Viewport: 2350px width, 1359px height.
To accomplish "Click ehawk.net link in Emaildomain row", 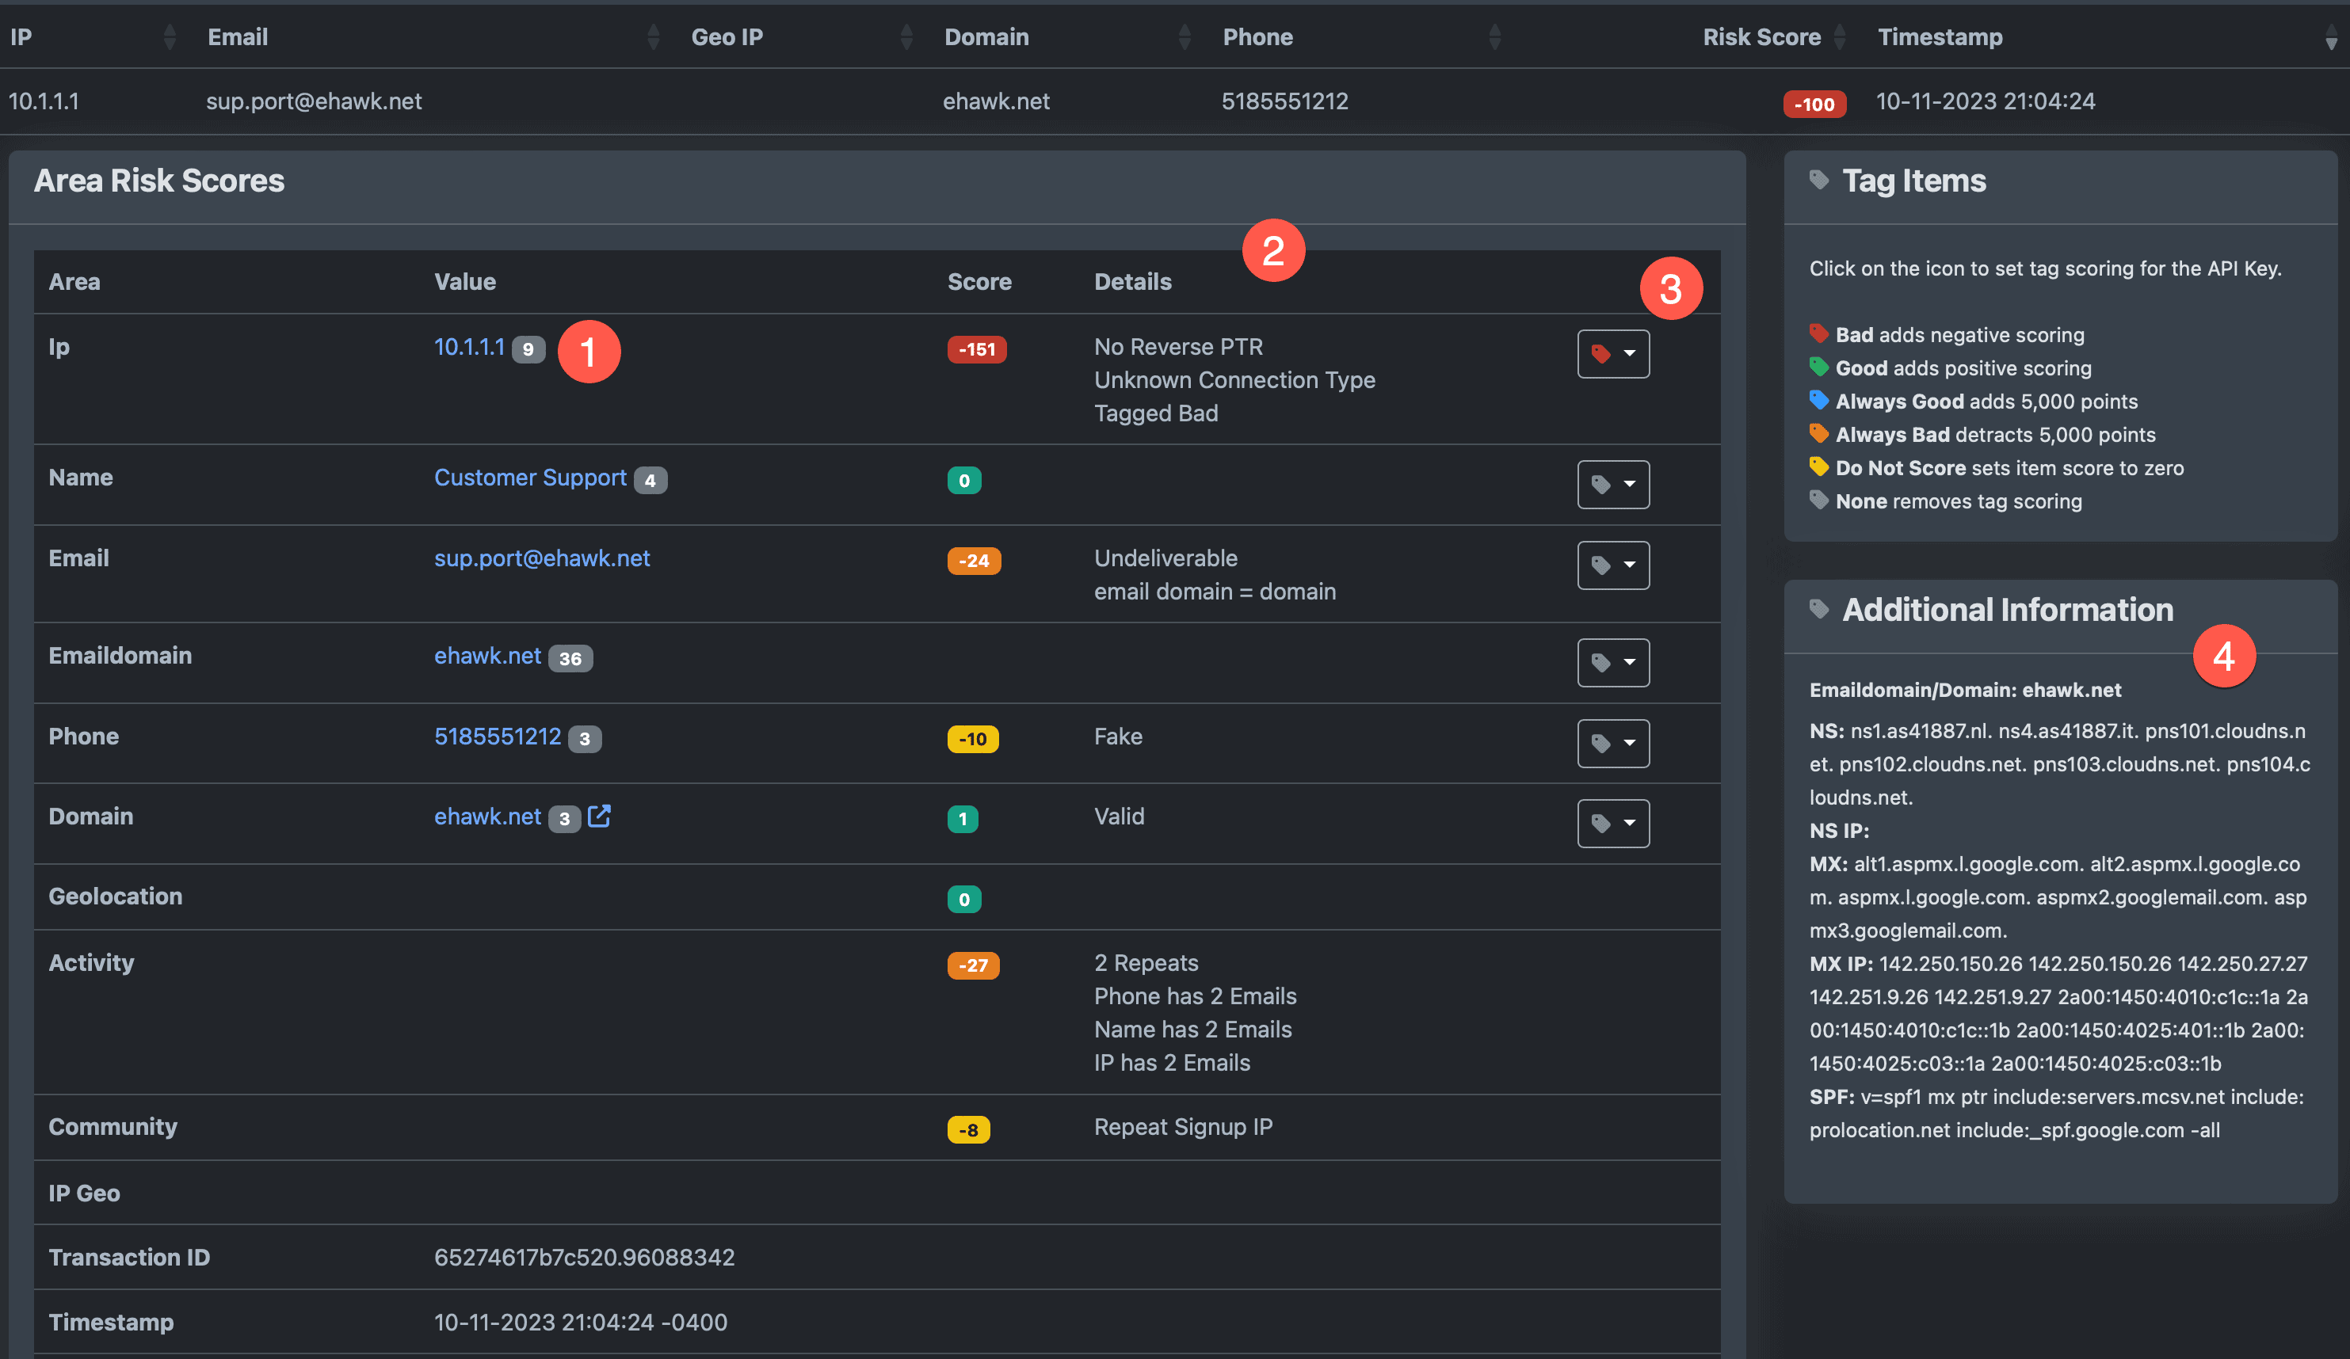I will tap(486, 655).
